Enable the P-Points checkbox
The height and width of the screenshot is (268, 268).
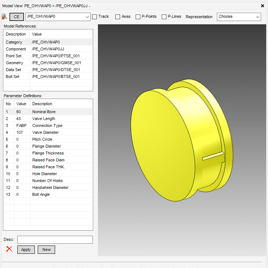tap(138, 17)
